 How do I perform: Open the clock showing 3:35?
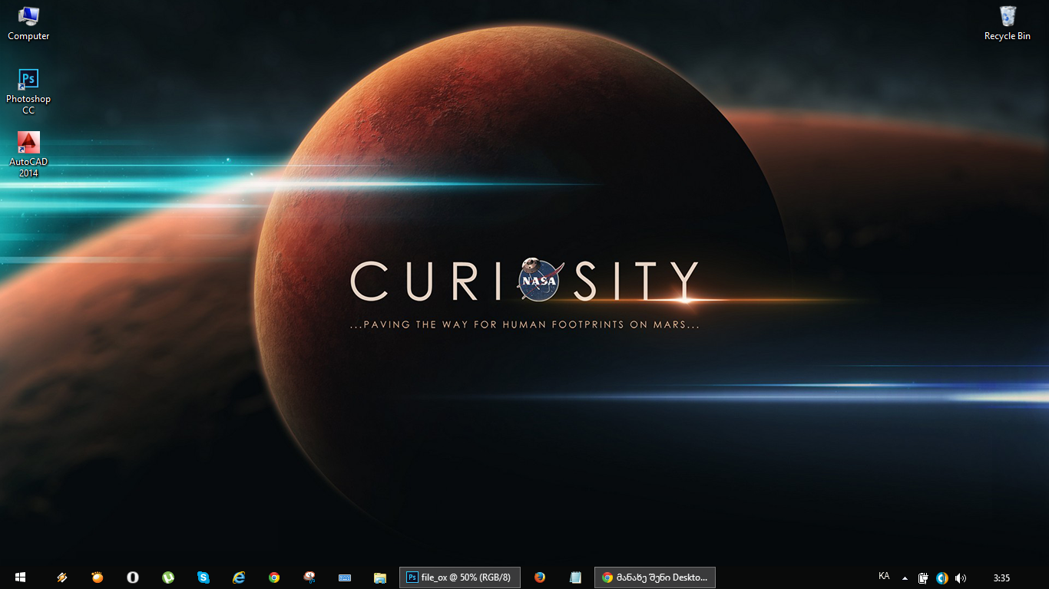coord(1001,578)
